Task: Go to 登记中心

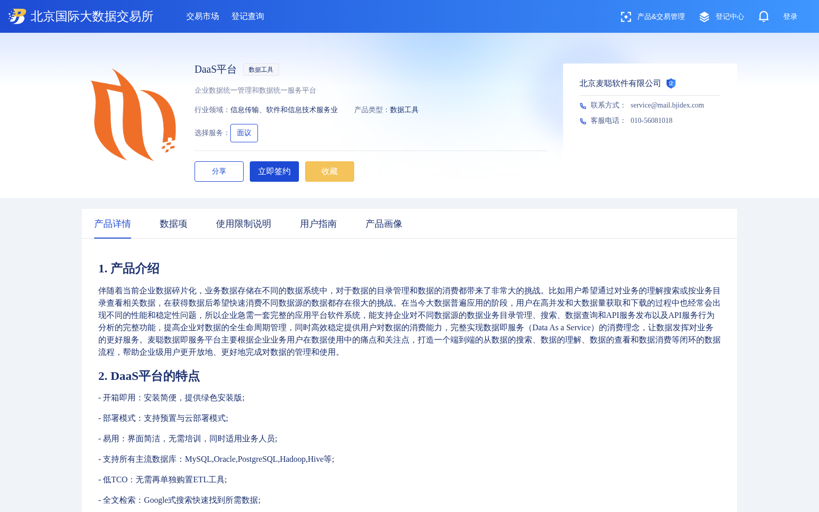Action: (730, 17)
